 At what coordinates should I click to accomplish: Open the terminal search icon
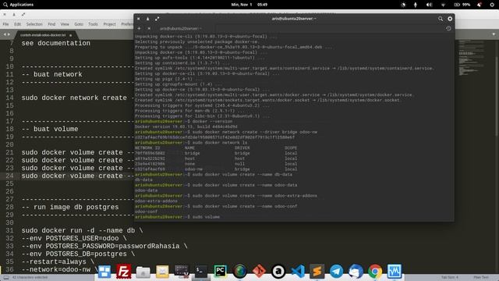[x=441, y=19]
